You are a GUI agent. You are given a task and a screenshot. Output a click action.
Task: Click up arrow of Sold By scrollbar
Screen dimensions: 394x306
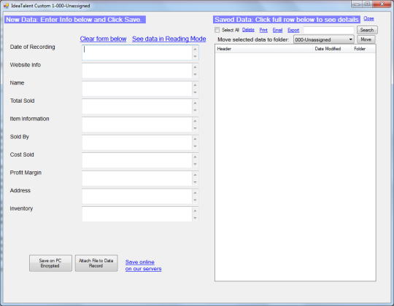click(x=196, y=139)
